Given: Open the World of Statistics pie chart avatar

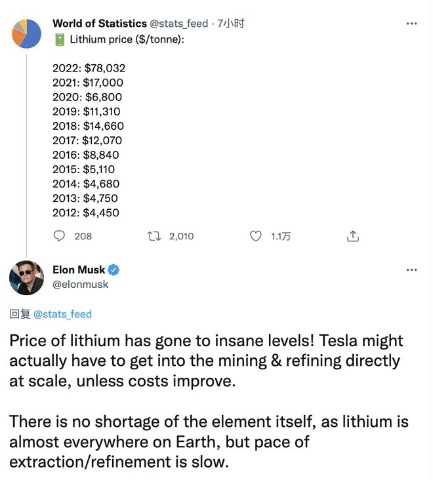Looking at the screenshot, I should (26, 33).
